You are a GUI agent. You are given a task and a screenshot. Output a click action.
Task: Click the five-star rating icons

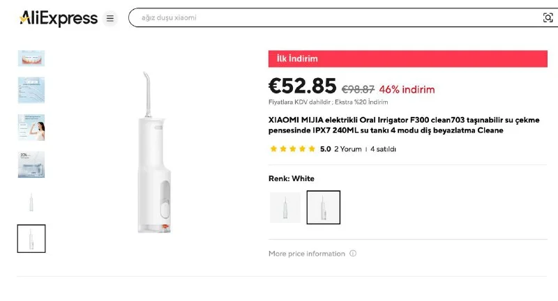click(292, 148)
